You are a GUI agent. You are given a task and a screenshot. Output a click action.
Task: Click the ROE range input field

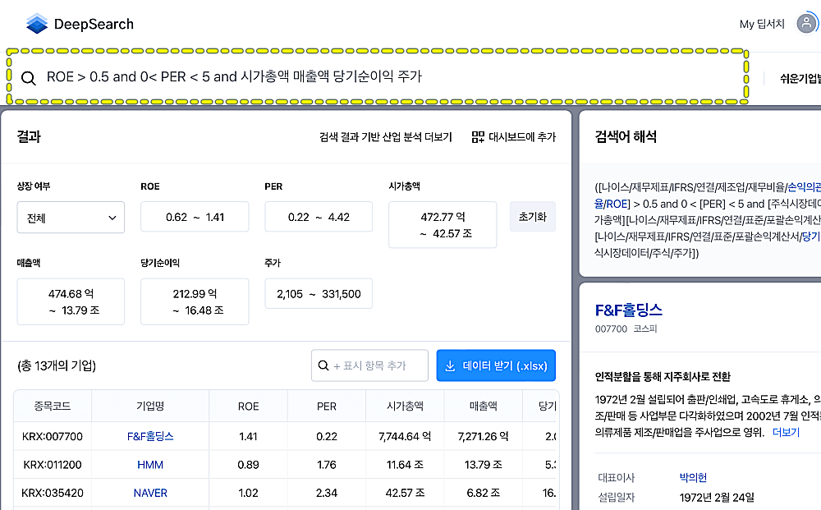(x=195, y=218)
